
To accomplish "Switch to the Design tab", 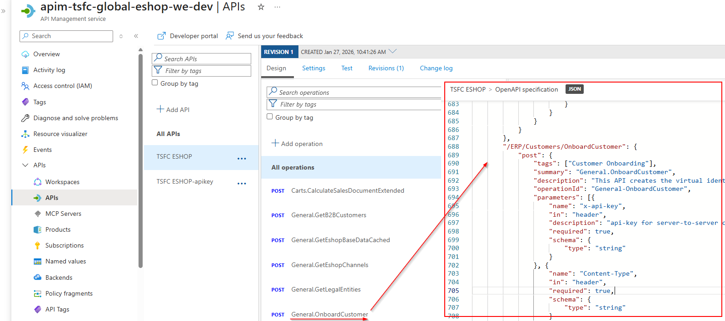I will [276, 68].
